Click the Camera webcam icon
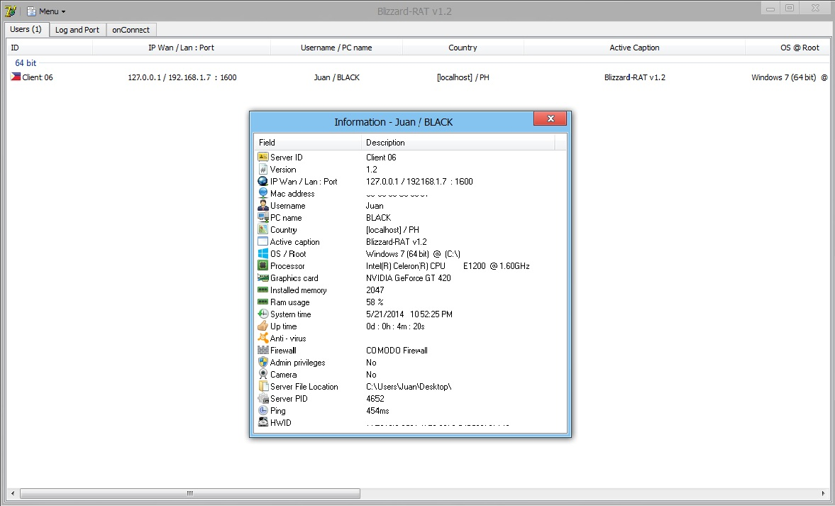Screen dimensions: 835x506 coord(263,375)
